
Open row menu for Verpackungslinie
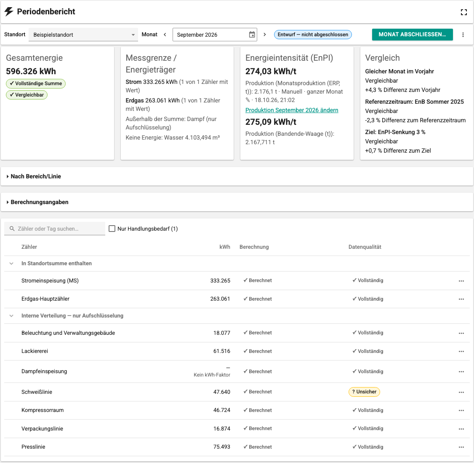pyautogui.click(x=461, y=429)
